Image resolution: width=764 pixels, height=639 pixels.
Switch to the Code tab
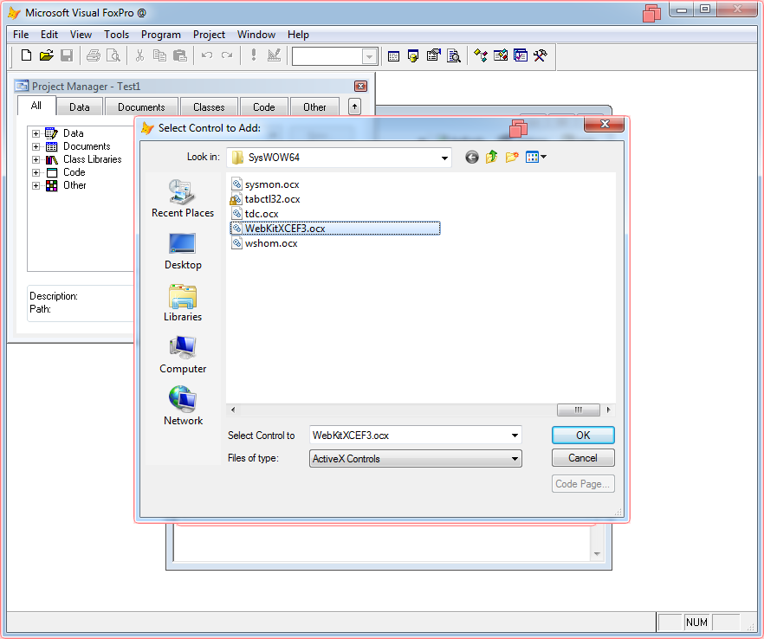[263, 107]
